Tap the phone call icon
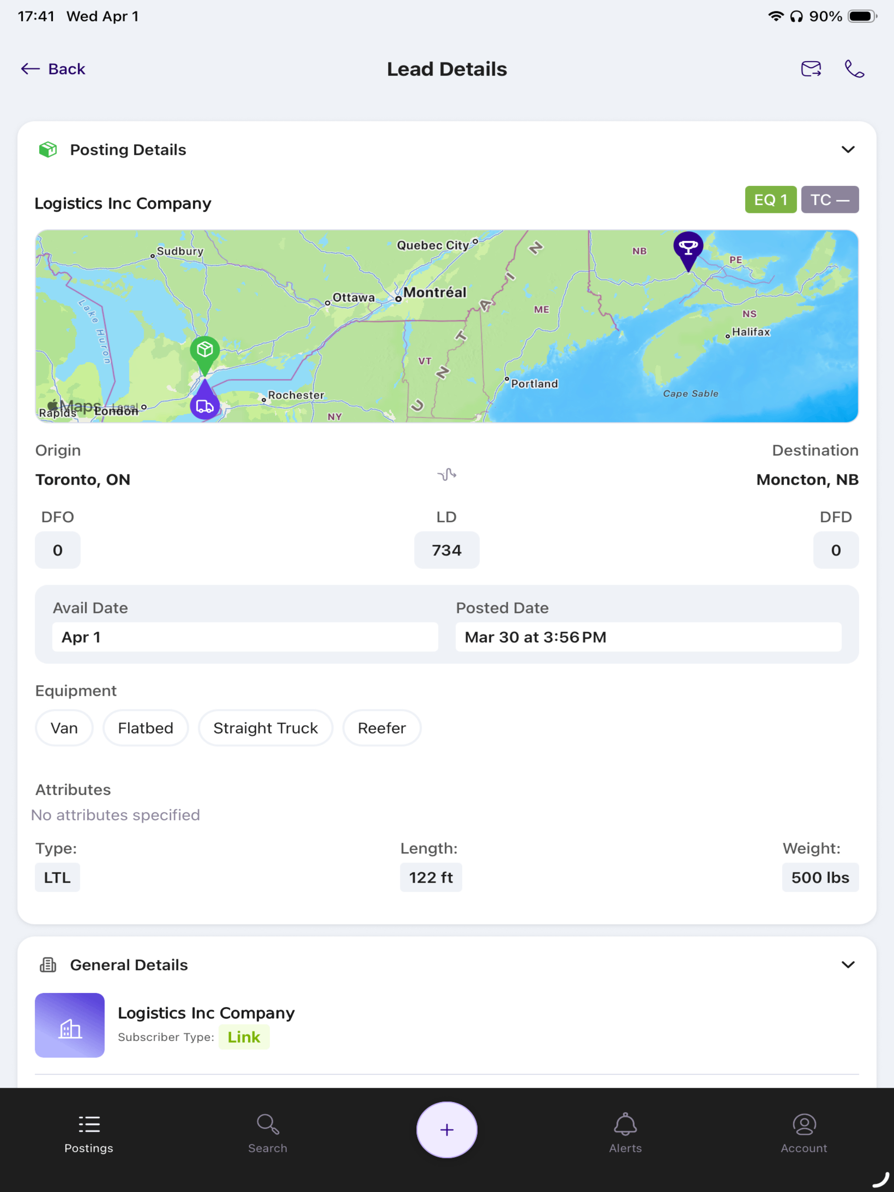This screenshot has height=1192, width=894. coord(855,69)
